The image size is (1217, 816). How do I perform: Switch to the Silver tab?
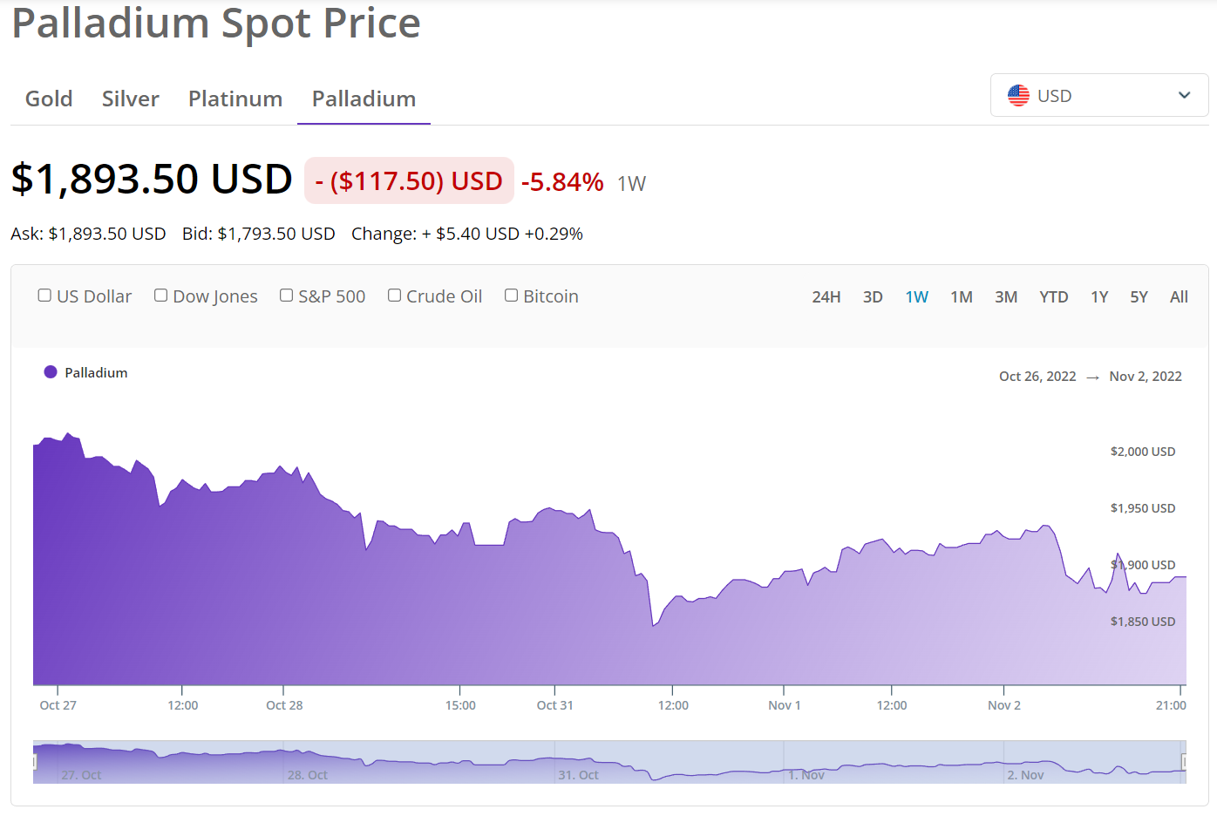(131, 99)
